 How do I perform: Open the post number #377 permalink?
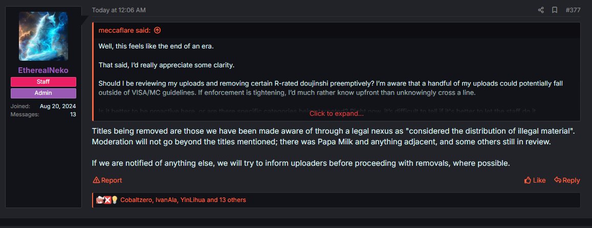(x=573, y=10)
